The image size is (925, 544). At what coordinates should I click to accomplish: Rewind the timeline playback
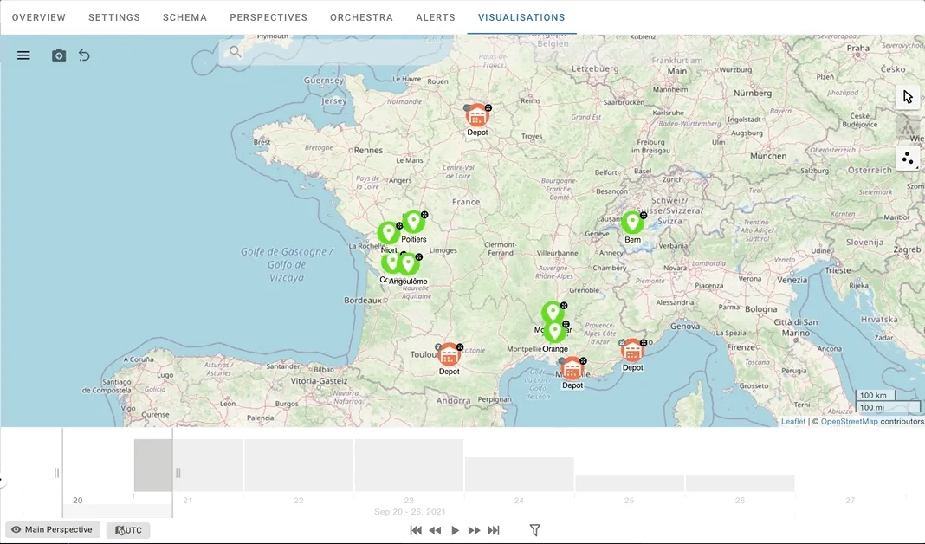click(436, 530)
